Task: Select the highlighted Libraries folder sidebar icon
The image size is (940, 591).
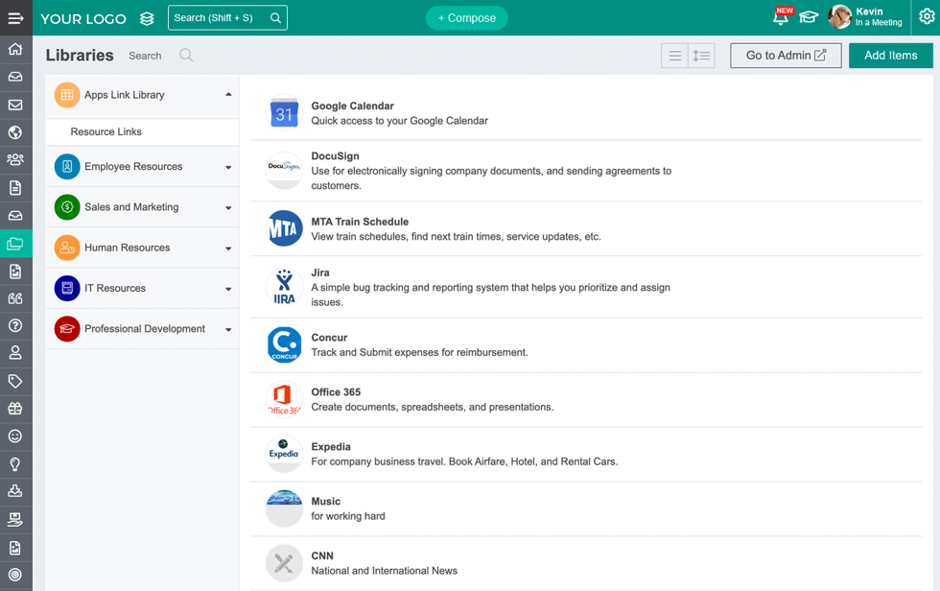Action: click(15, 244)
